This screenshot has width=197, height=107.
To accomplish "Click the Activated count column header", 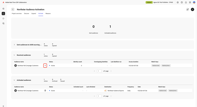I will click(x=78, y=87).
